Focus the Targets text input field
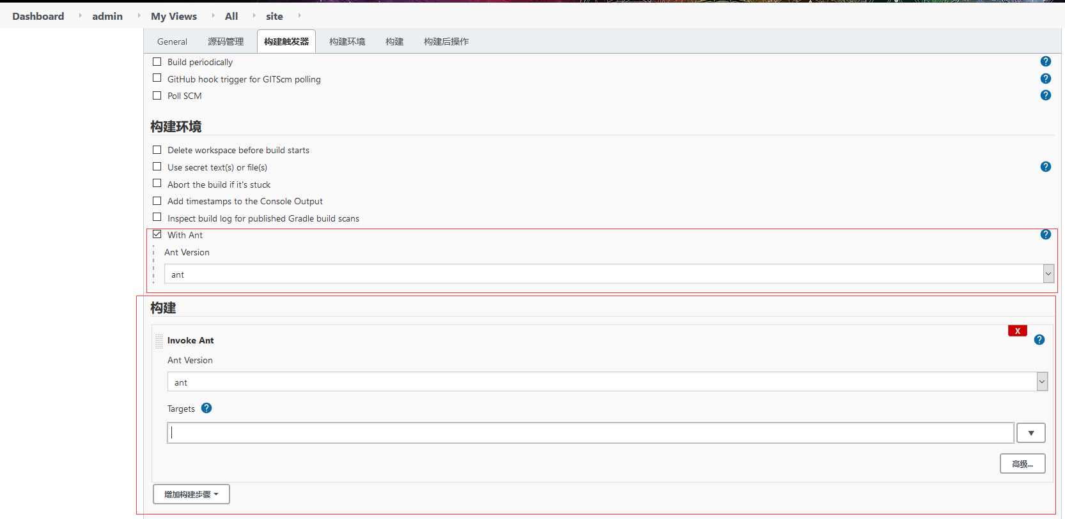 pyautogui.click(x=591, y=433)
